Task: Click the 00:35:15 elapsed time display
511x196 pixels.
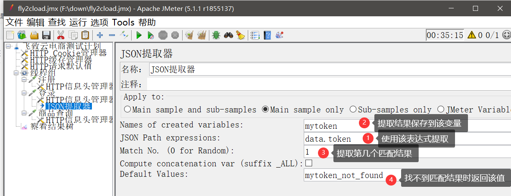Action: point(445,35)
